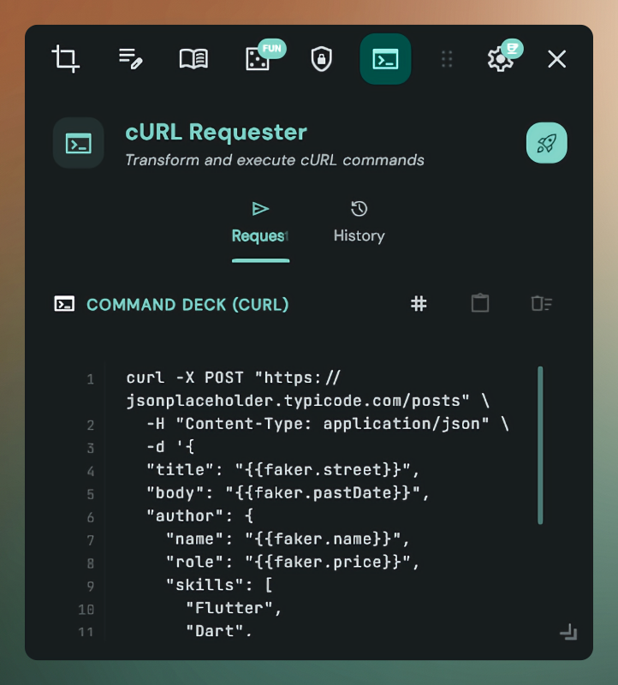Click the coffee cup badge on the gear
The image size is (618, 685).
513,49
